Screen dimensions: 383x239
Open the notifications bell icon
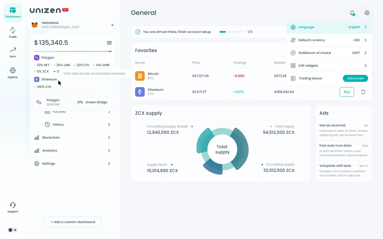click(352, 13)
